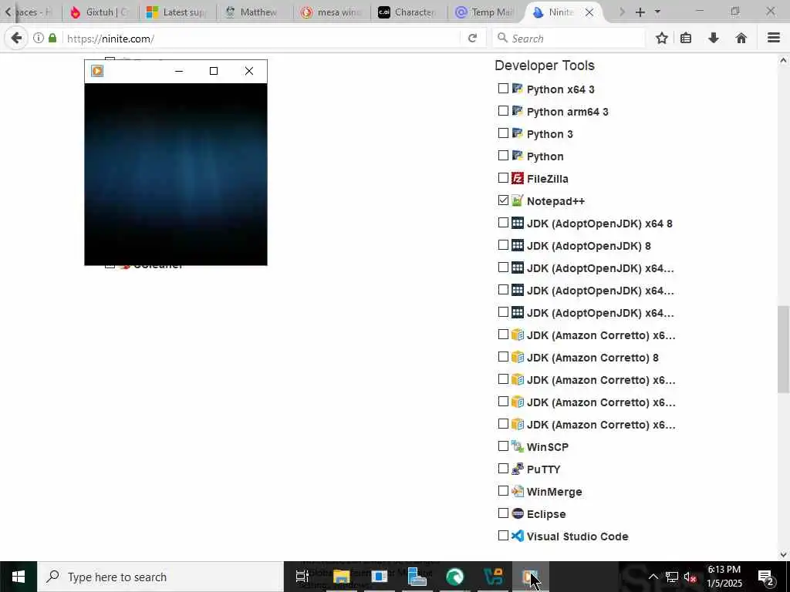The image size is (790, 592).
Task: Open the list-all-tabs dropdown arrow
Action: click(x=657, y=12)
